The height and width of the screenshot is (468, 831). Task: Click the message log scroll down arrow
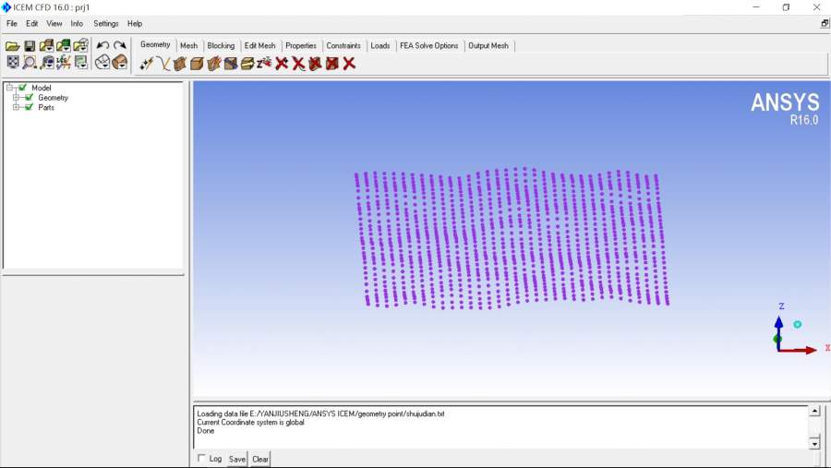814,443
